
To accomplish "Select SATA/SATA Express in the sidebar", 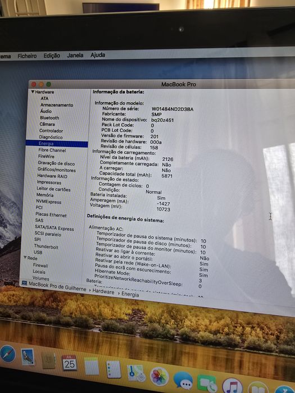I will (54, 228).
